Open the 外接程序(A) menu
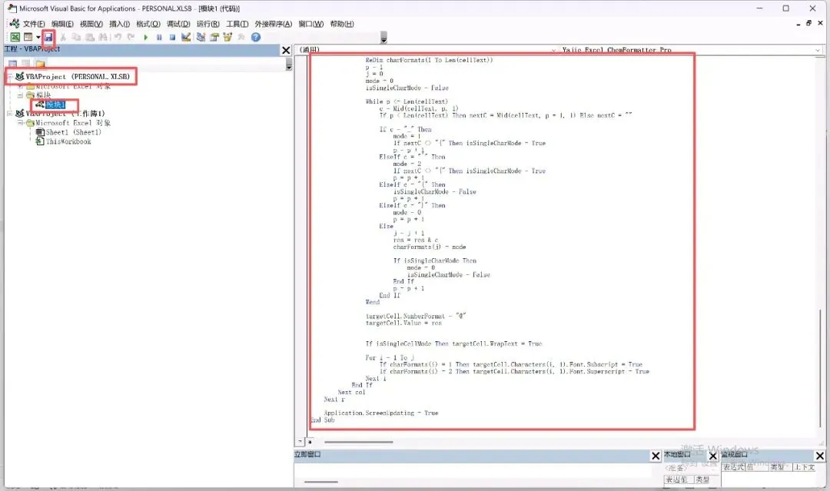Viewport: 830px width, 491px height. pos(273,24)
